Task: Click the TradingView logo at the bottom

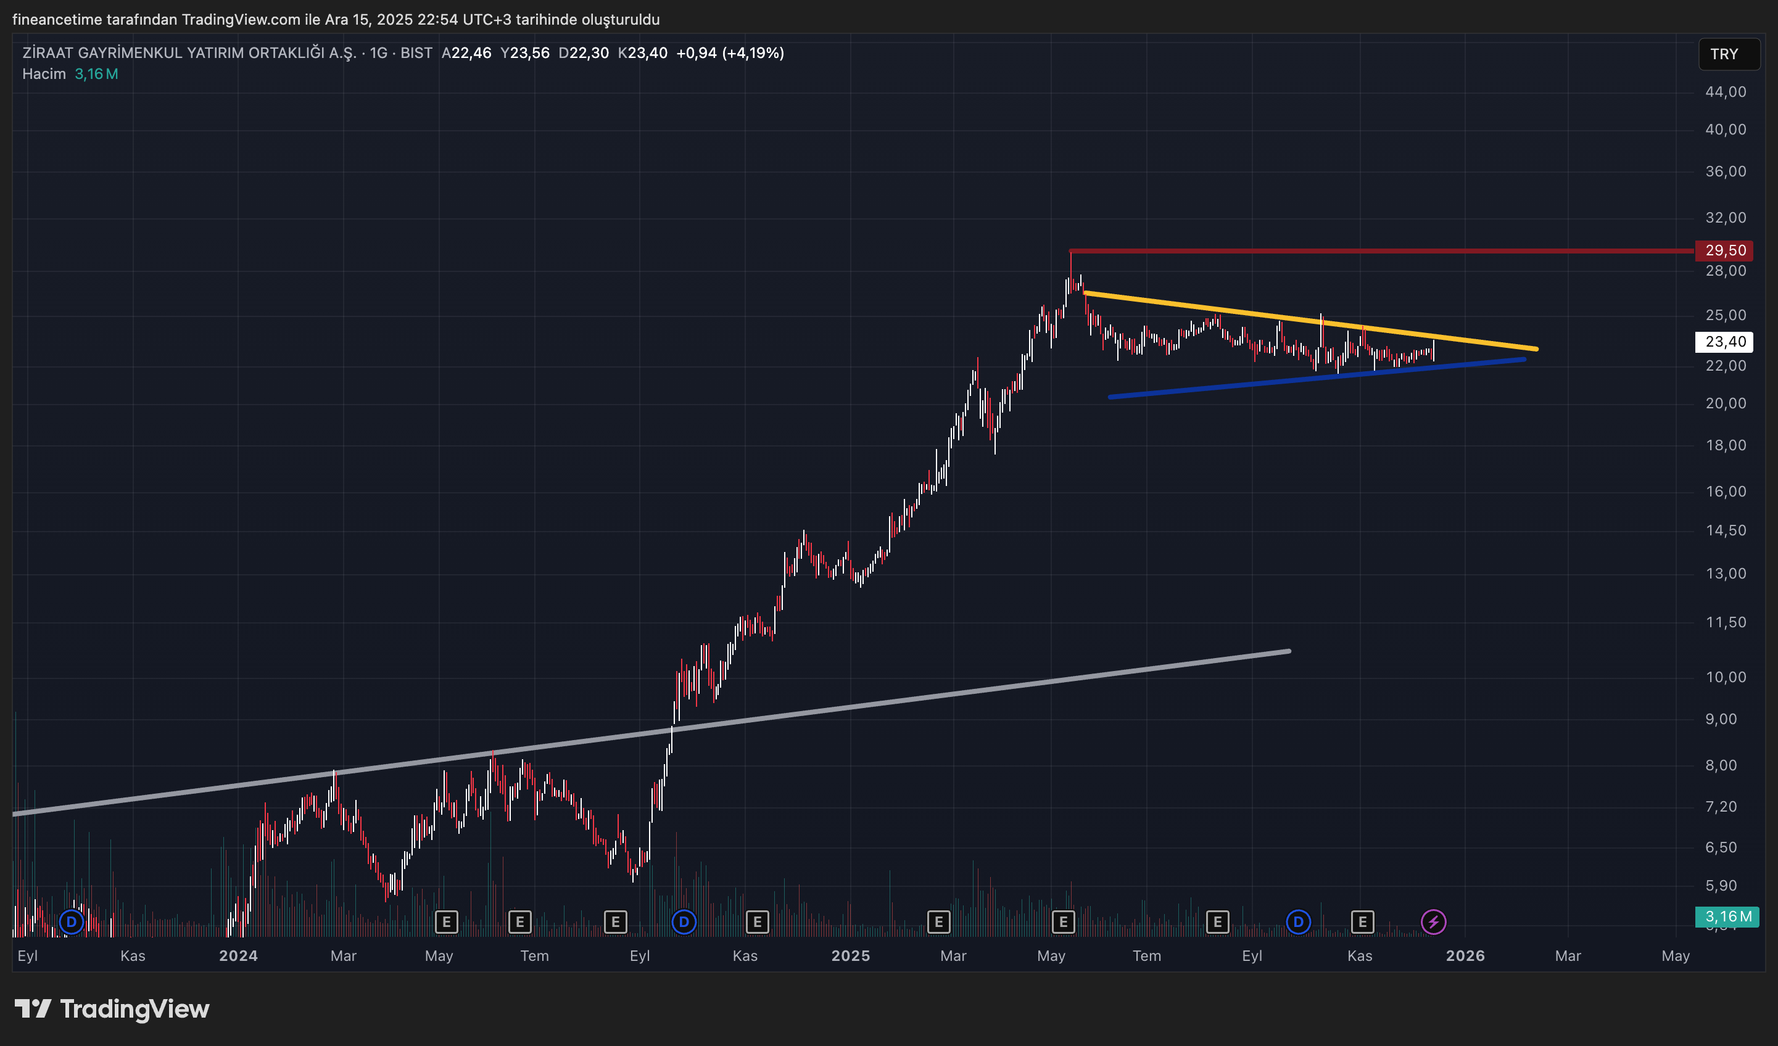Action: tap(113, 1008)
